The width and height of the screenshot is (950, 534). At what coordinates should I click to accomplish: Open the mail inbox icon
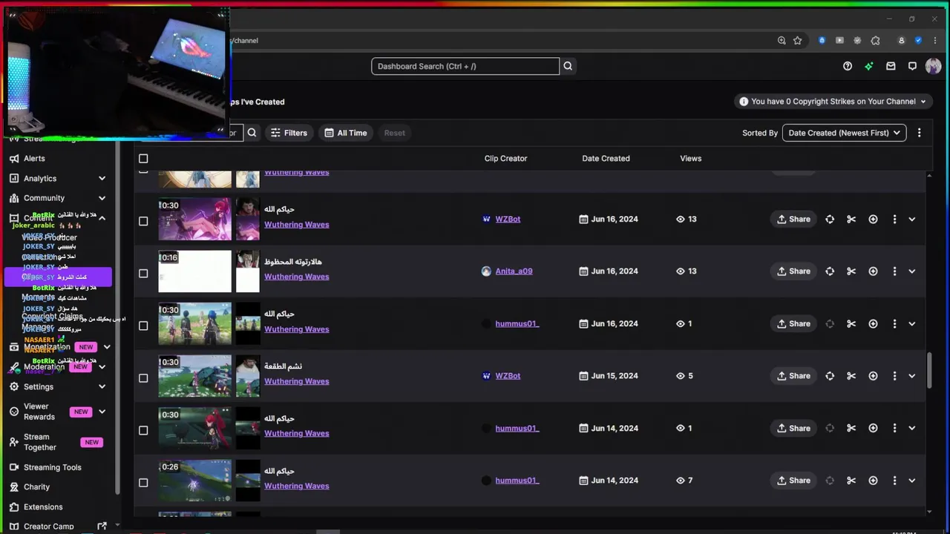coord(891,66)
